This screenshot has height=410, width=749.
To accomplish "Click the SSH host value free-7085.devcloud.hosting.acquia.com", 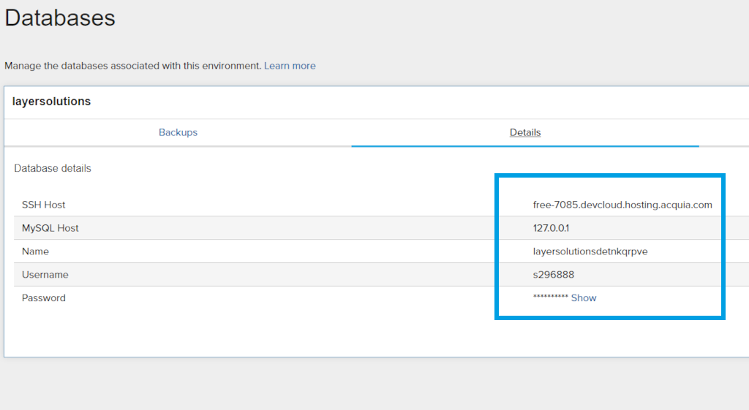I will click(x=622, y=205).
